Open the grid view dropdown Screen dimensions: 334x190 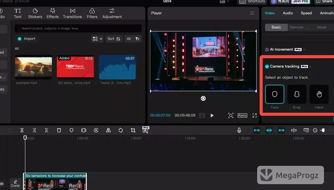click(x=97, y=39)
